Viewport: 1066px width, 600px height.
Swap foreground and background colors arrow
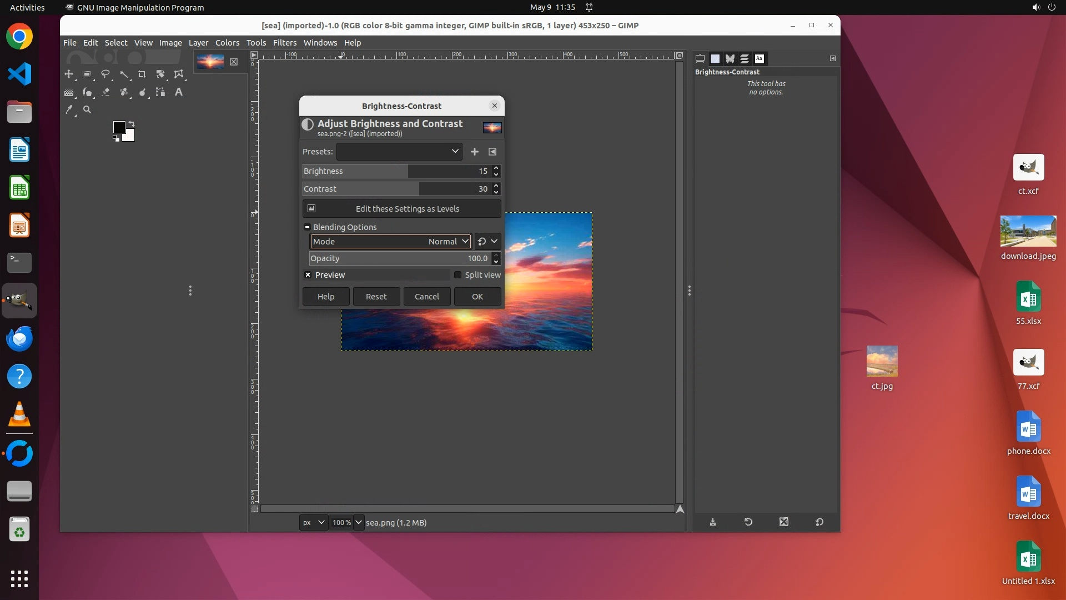[132, 124]
